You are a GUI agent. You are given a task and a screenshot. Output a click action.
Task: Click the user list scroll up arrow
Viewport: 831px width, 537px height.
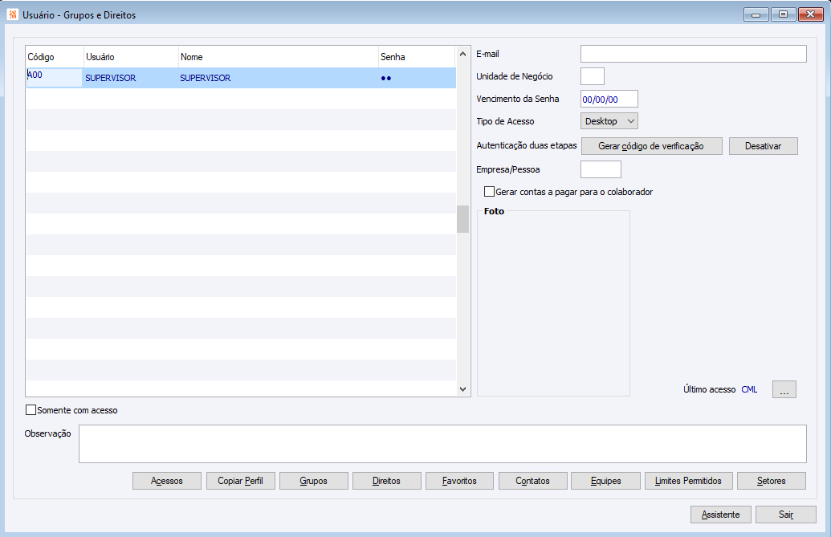(x=462, y=54)
